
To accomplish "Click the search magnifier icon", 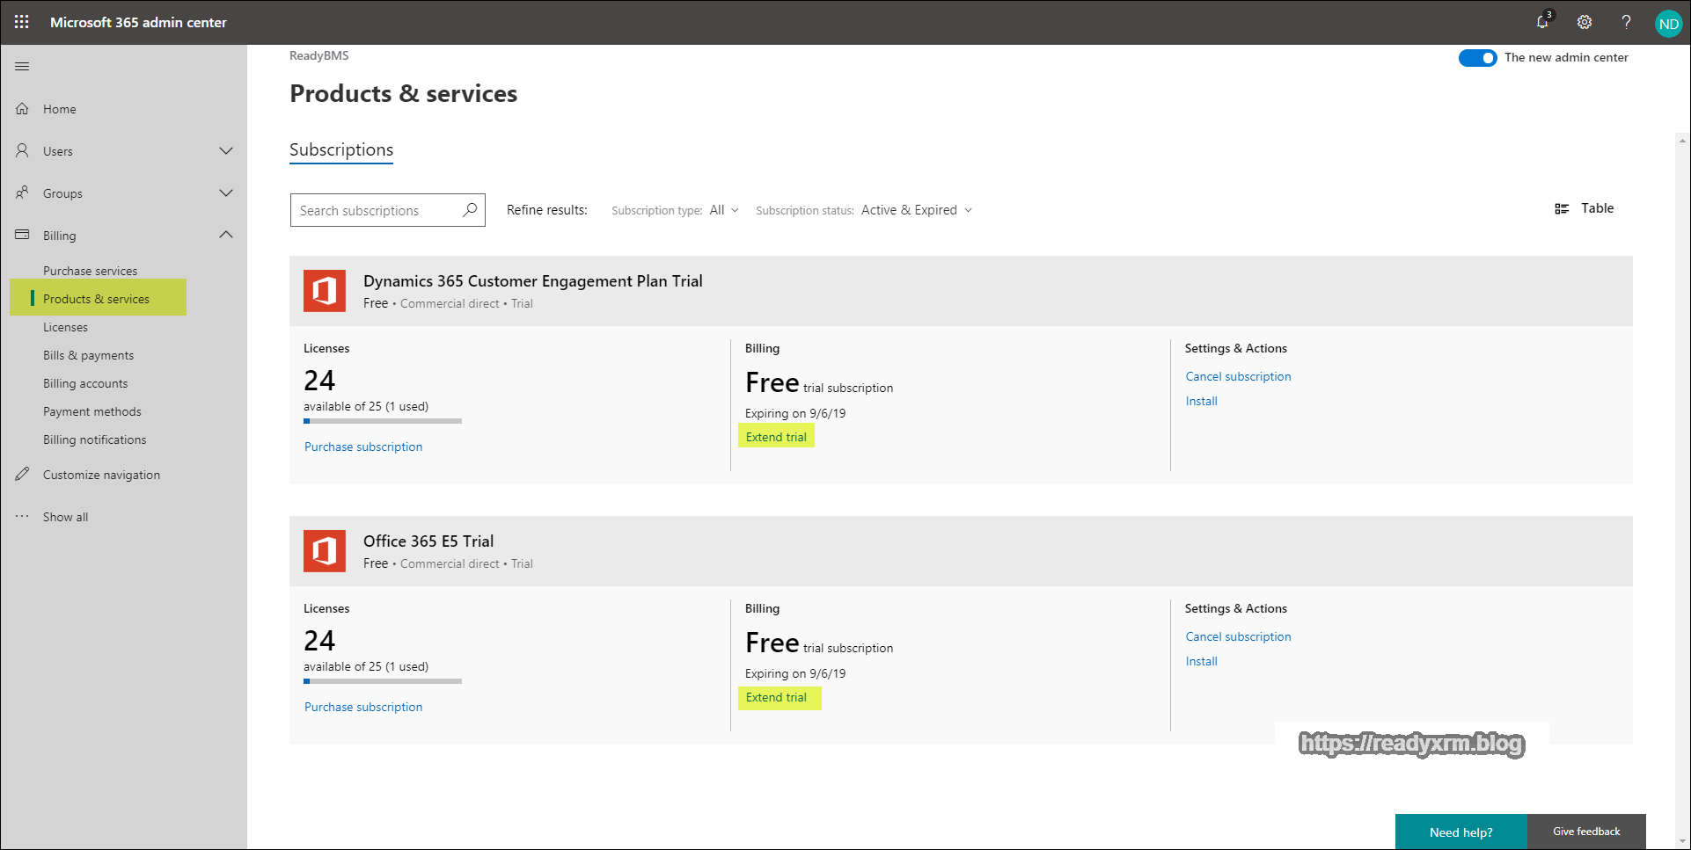I will click(470, 210).
